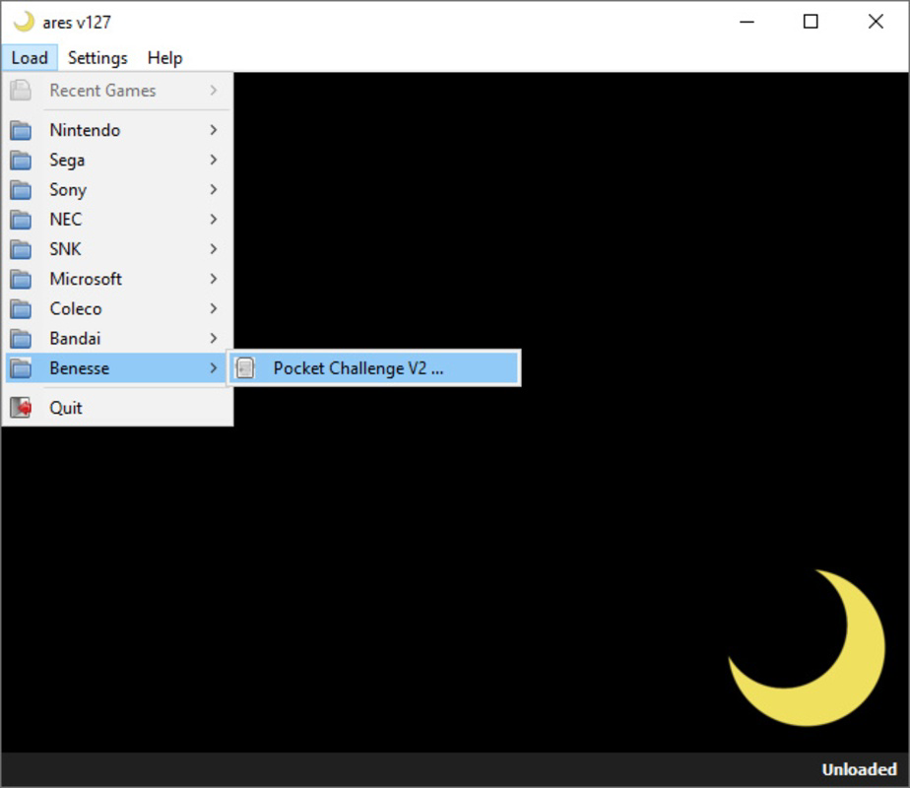Click the Pocket Challenge V2 cartridge icon
The height and width of the screenshot is (788, 910).
pos(245,367)
